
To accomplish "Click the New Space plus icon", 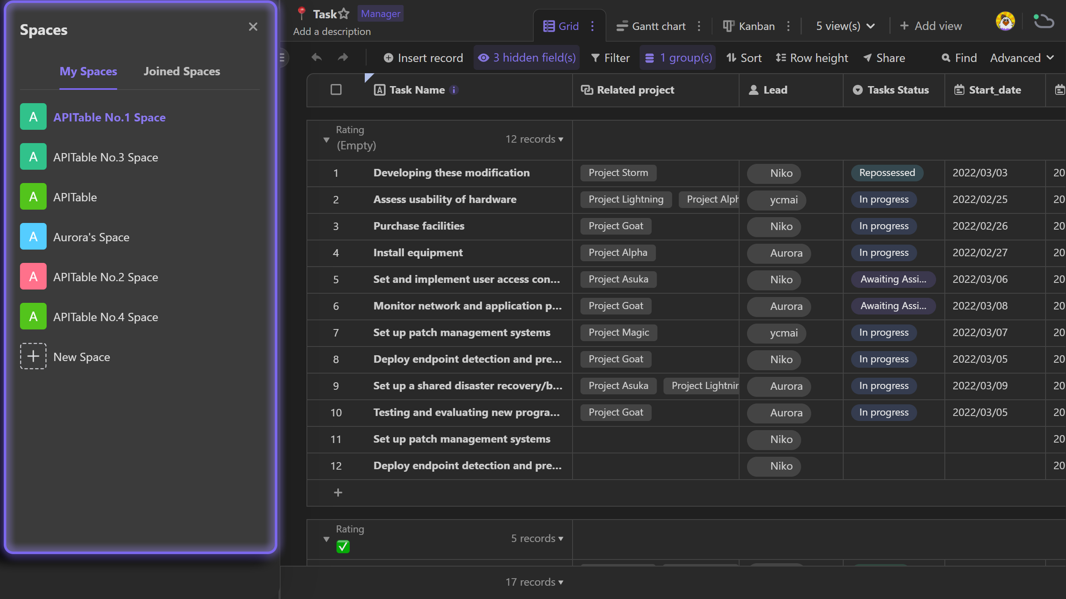I will [x=33, y=356].
